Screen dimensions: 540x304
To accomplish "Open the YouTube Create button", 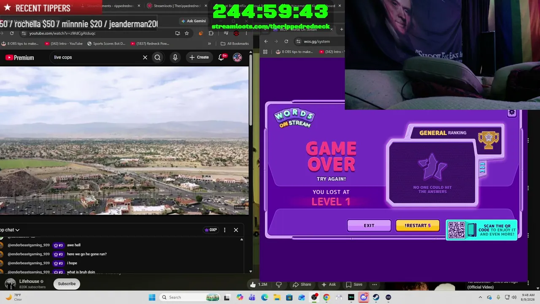I will [x=199, y=57].
